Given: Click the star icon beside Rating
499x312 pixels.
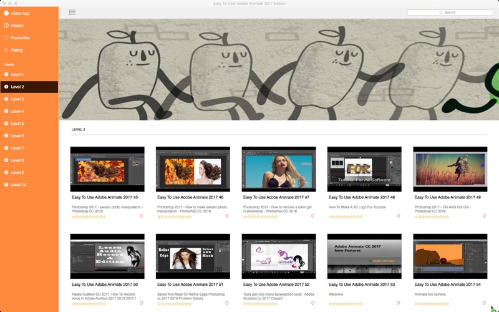Looking at the screenshot, I should point(6,50).
